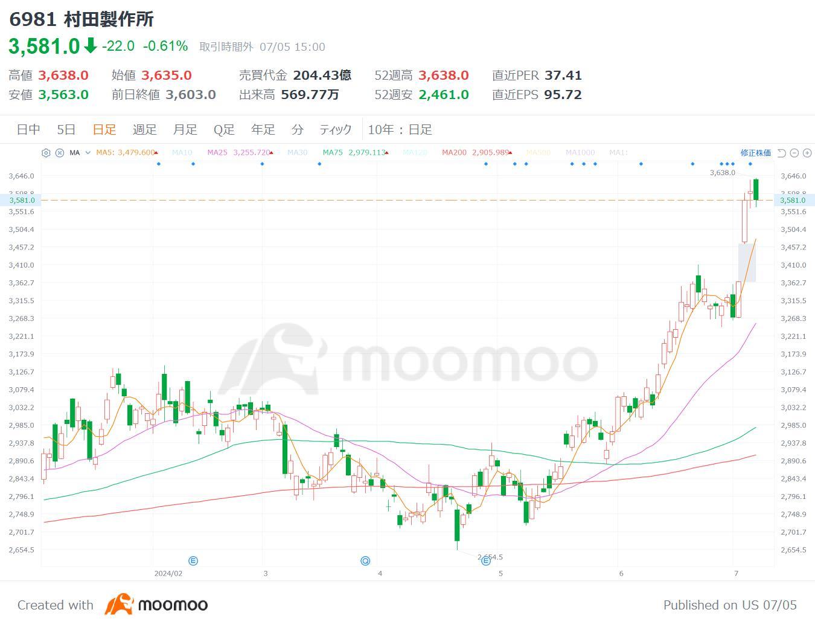Click the 52週安 2,461.0 value
Image resolution: width=815 pixels, height=627 pixels.
444,95
